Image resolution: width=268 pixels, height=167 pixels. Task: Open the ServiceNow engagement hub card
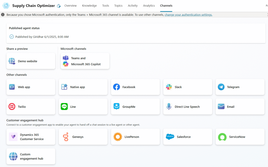(240, 137)
